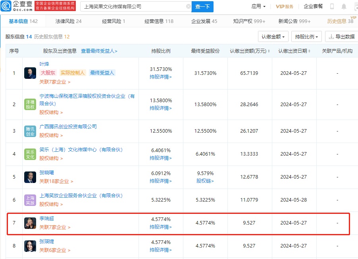Select the 历史股东信息 12 sub-tab
358x259 pixels.
[52, 37]
